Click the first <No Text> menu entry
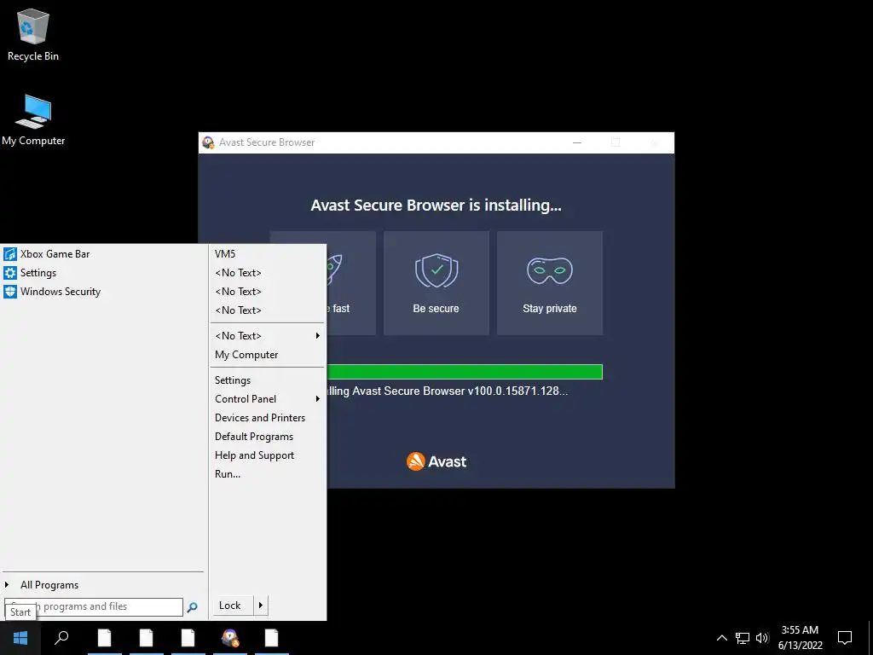Viewport: 873px width, 655px height. (239, 273)
